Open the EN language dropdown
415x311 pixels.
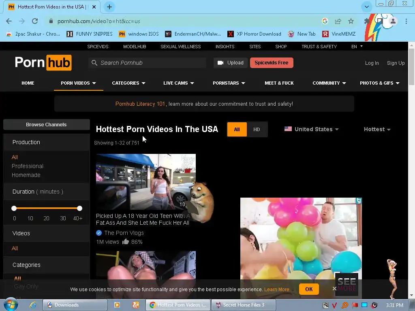pyautogui.click(x=357, y=47)
